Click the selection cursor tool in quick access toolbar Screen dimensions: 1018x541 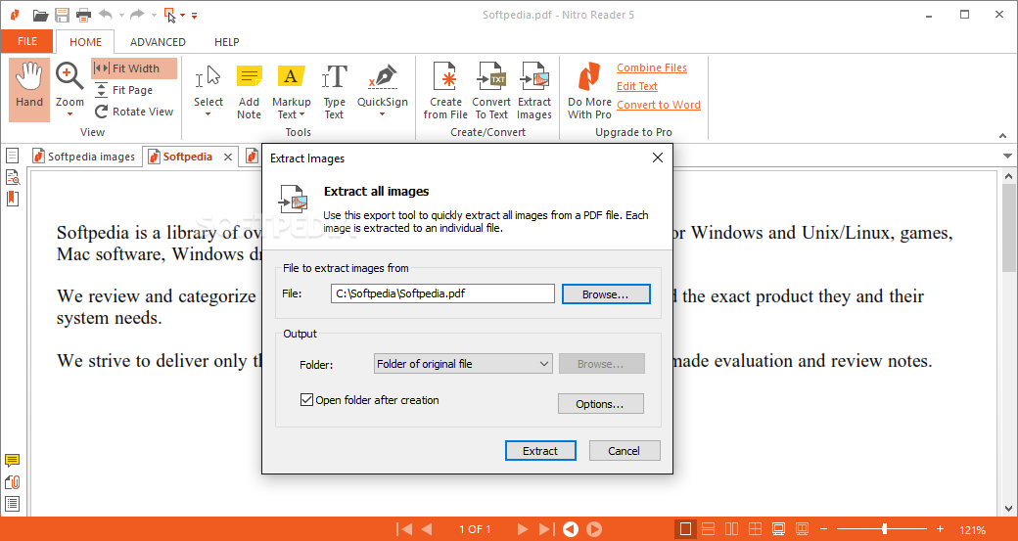(x=169, y=15)
